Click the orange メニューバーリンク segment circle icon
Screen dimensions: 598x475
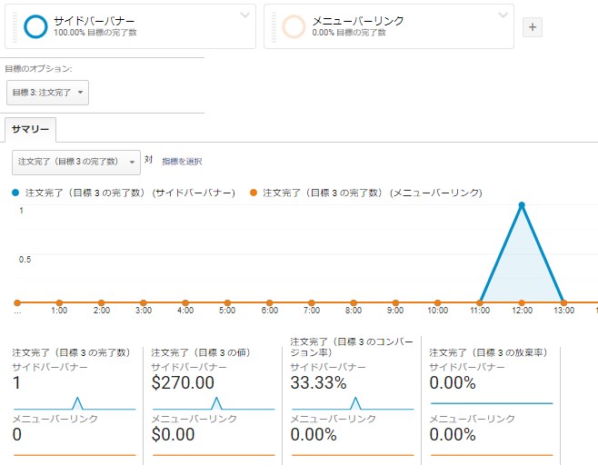point(294,26)
